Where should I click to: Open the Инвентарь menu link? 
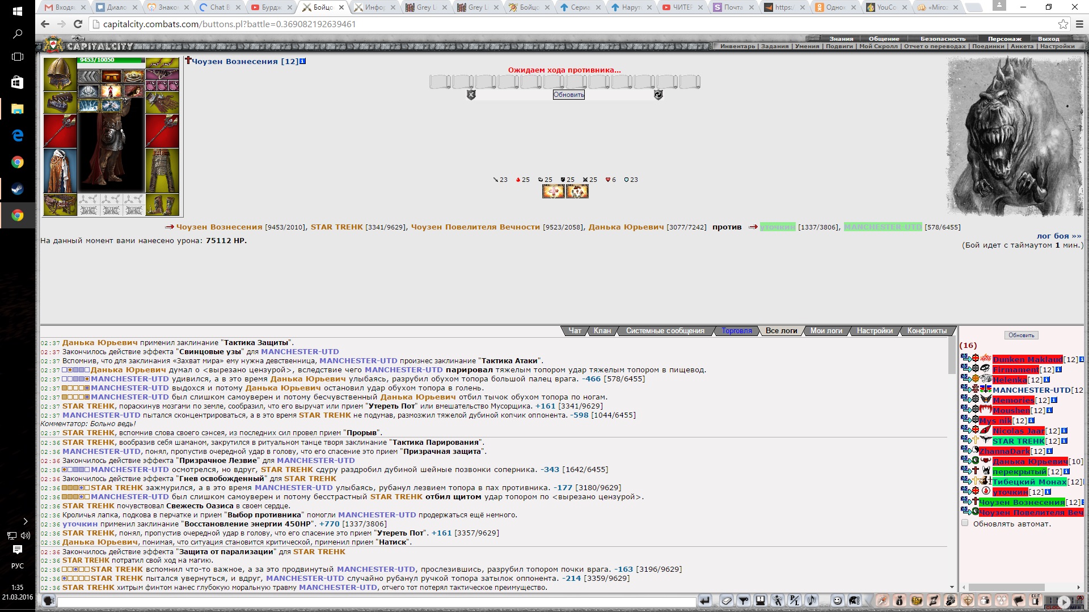coord(737,46)
